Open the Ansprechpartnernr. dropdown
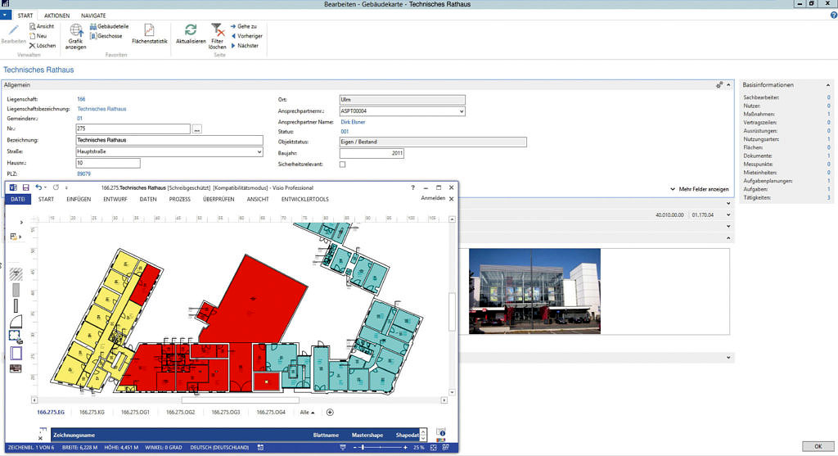This screenshot has width=838, height=456. point(462,111)
